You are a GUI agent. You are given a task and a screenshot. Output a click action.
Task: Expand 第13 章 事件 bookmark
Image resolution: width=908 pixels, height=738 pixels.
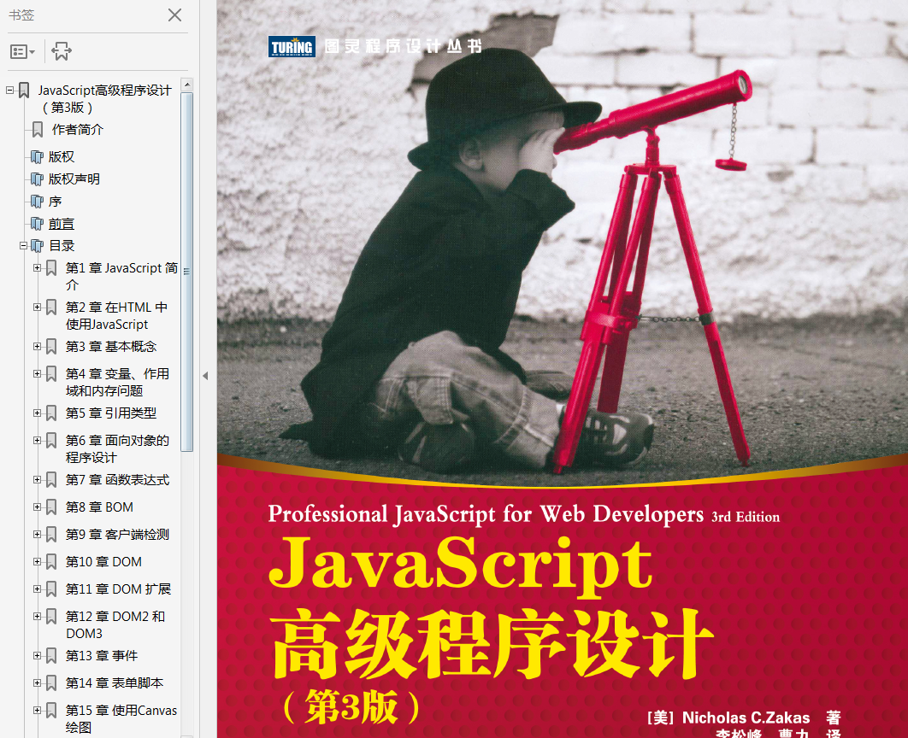(37, 655)
